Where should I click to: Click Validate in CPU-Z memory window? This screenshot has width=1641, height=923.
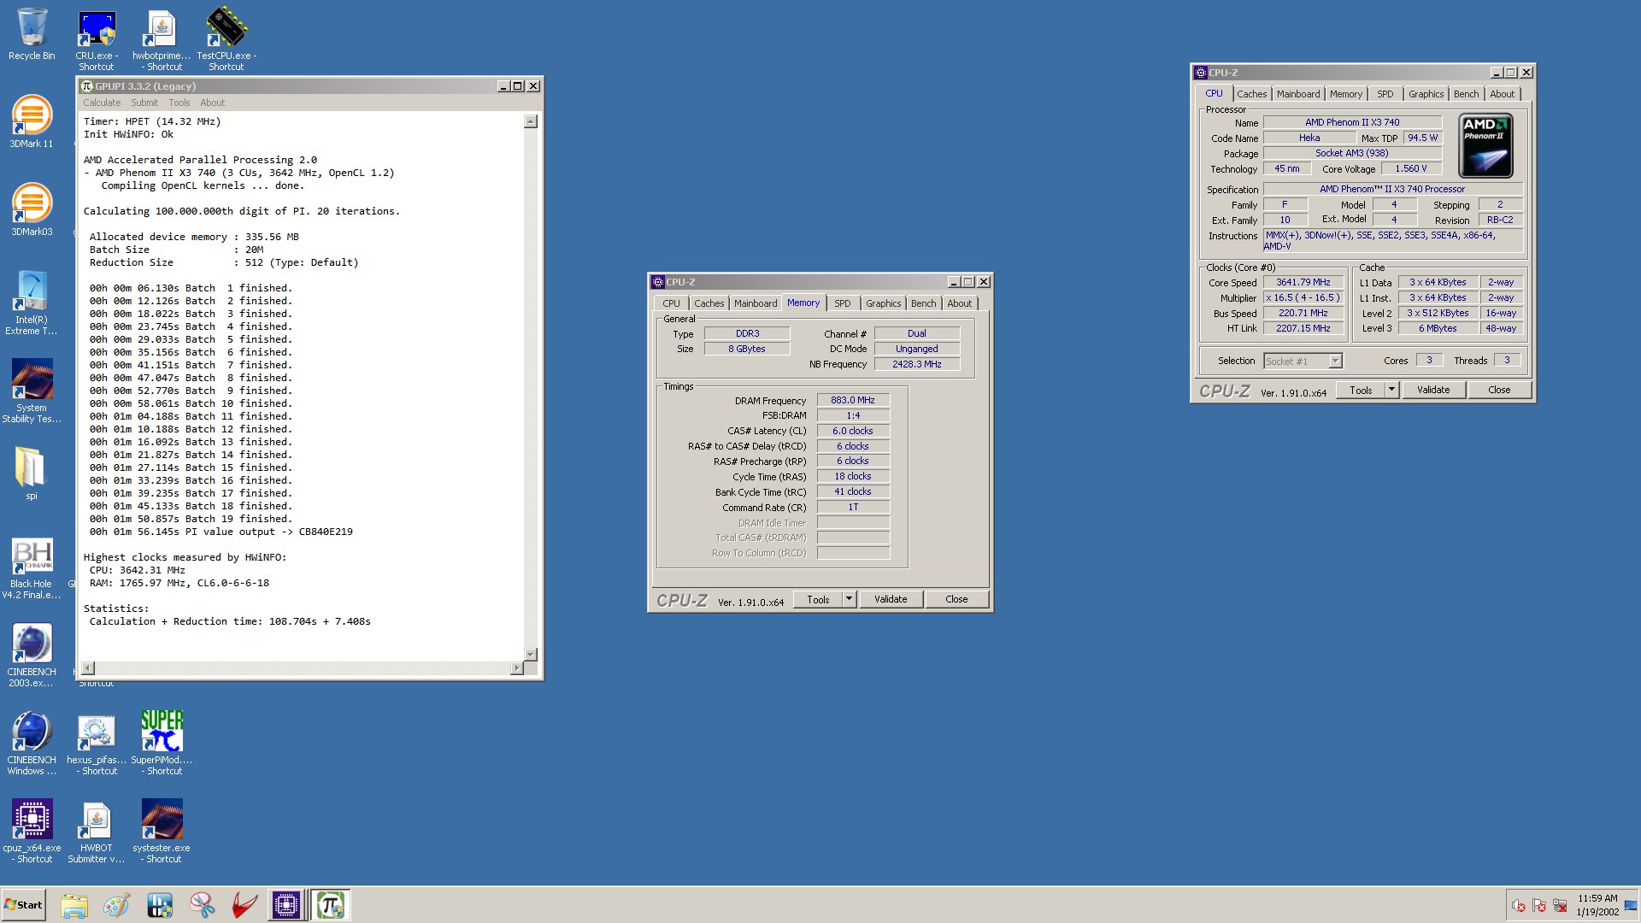tap(891, 600)
